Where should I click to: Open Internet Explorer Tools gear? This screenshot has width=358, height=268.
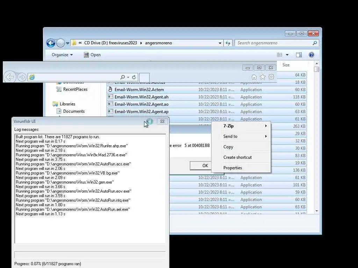[x=271, y=77]
